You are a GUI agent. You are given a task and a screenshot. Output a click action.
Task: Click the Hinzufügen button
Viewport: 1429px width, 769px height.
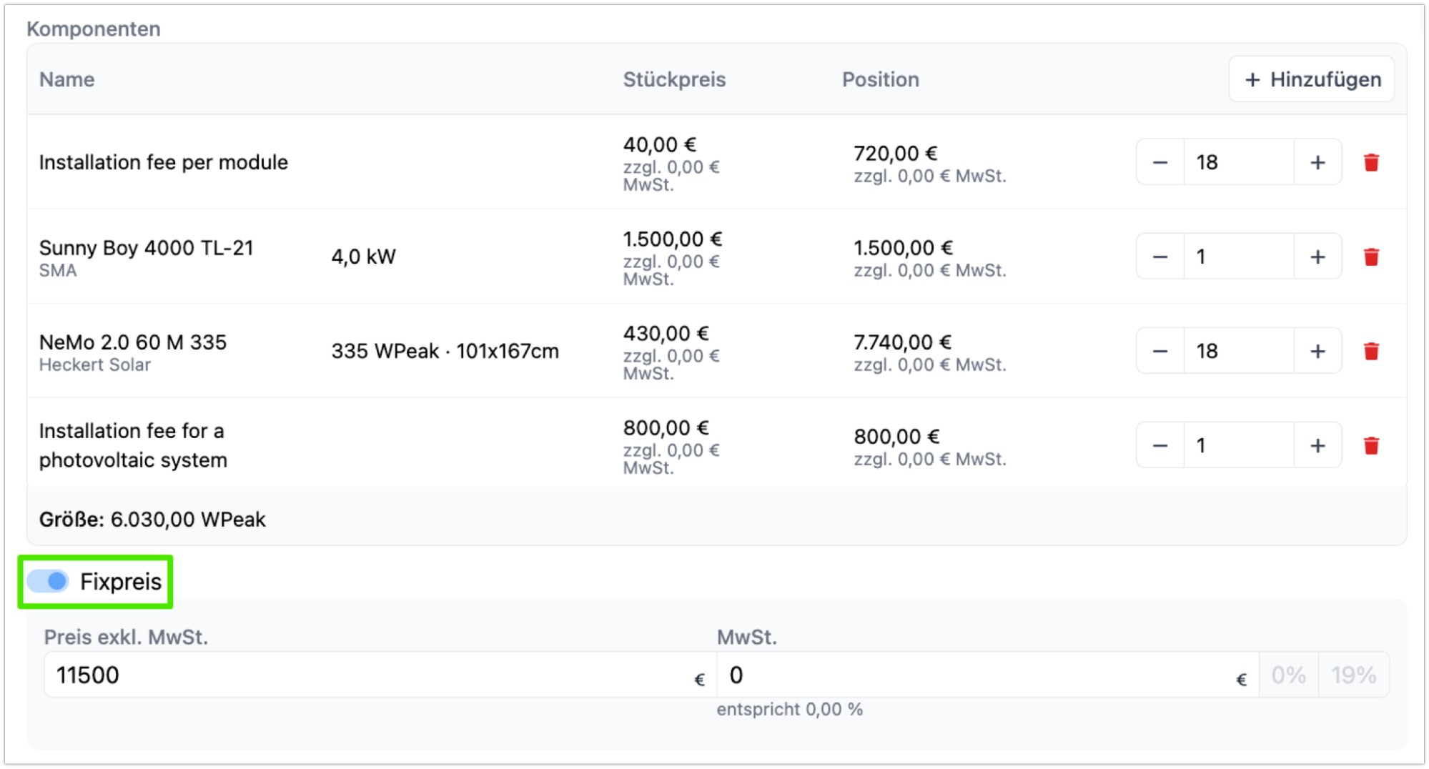pyautogui.click(x=1311, y=79)
